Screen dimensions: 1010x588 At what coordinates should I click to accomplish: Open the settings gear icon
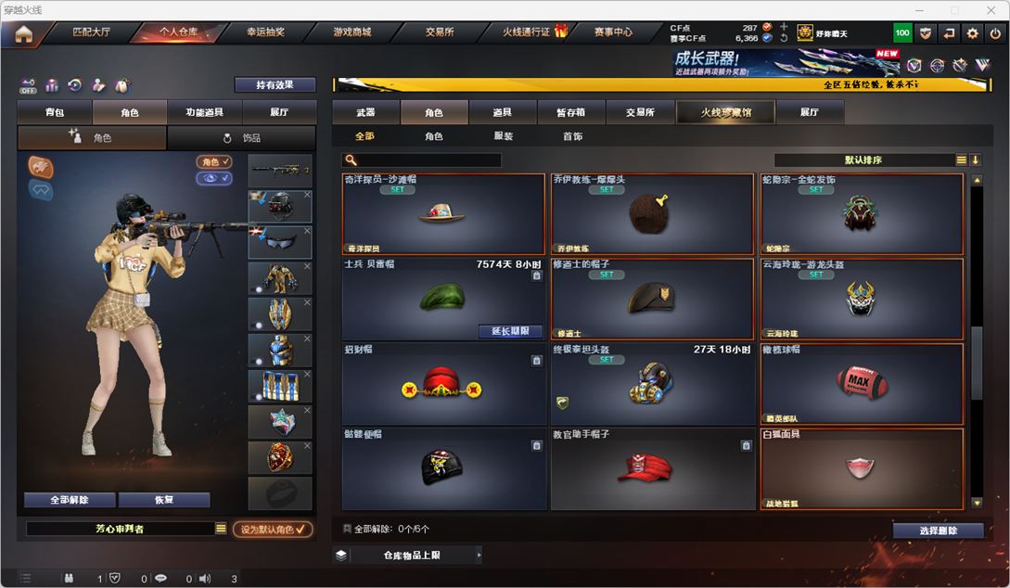[972, 33]
